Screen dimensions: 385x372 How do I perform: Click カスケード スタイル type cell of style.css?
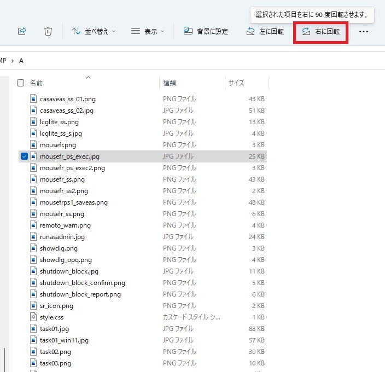191,317
